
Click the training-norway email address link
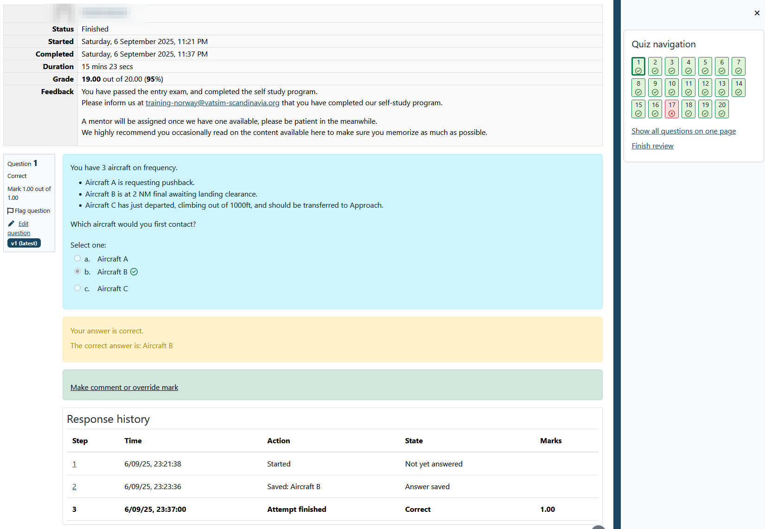click(x=212, y=103)
